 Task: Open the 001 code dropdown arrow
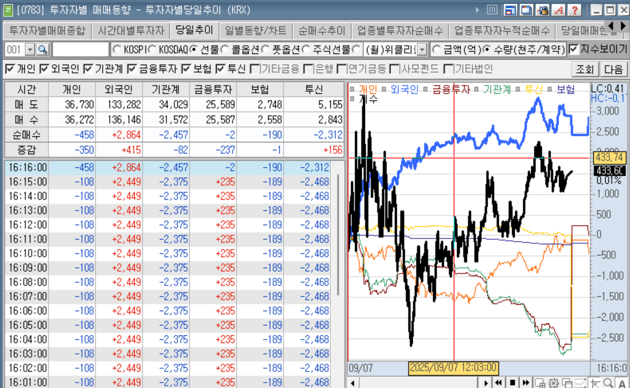coord(30,50)
